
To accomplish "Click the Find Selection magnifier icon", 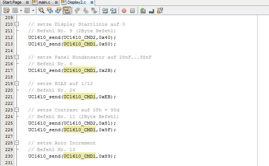I will 41,11.
